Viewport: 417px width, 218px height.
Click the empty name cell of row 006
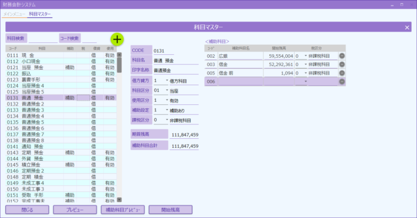240,82
